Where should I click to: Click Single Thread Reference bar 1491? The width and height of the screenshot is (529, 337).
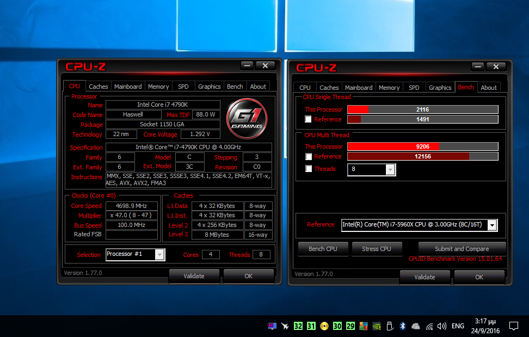[x=423, y=119]
